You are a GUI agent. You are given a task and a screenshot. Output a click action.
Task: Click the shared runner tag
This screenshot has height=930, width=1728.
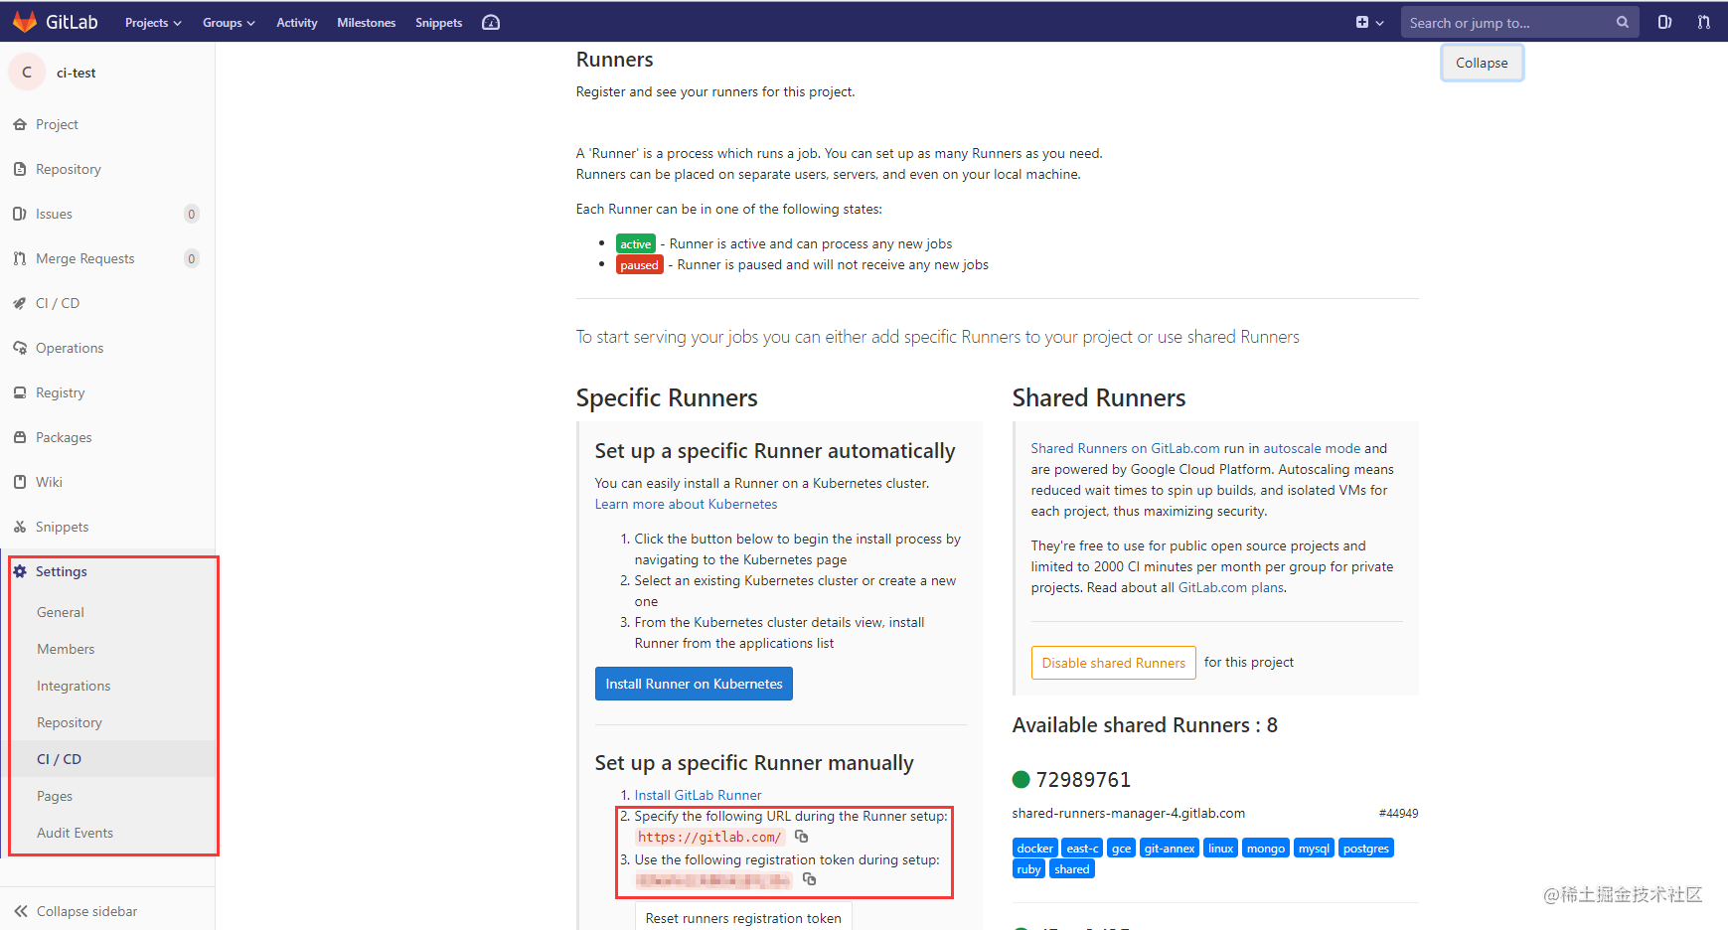tap(1072, 868)
